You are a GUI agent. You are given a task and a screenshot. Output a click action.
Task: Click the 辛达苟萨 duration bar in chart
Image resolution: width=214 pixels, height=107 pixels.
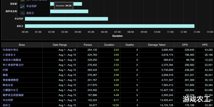click(x=66, y=19)
